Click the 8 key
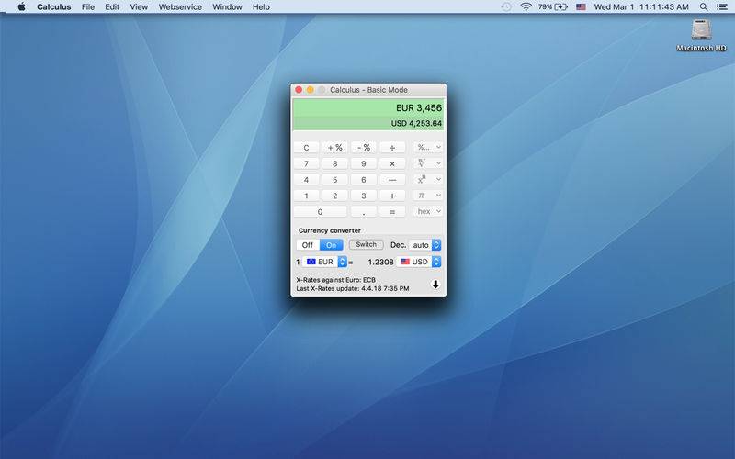This screenshot has width=735, height=459. click(334, 163)
